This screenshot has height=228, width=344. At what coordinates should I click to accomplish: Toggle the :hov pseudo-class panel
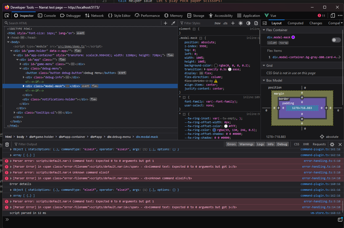pyautogui.click(x=217, y=23)
